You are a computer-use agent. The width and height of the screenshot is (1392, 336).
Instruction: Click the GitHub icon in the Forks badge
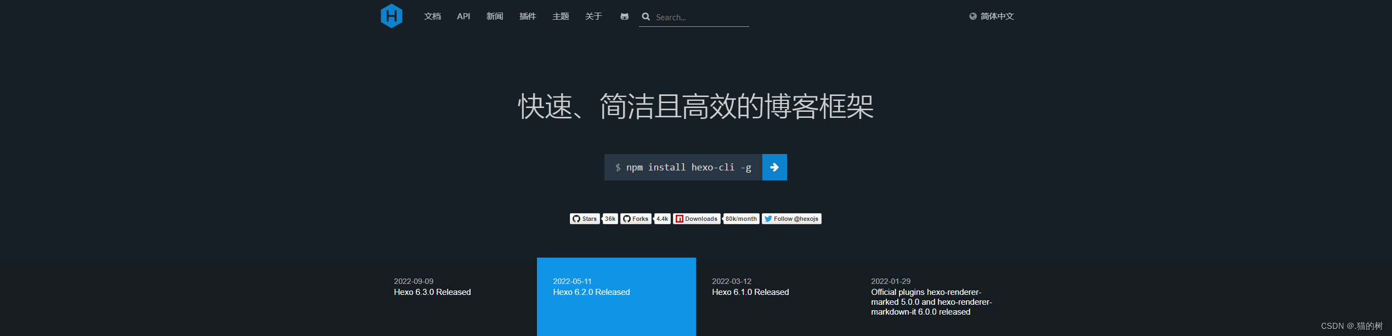pos(627,219)
